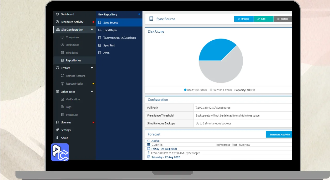This screenshot has height=180, width=330.
Task: Collapse the Restore section arrow
Action: (x=92, y=68)
